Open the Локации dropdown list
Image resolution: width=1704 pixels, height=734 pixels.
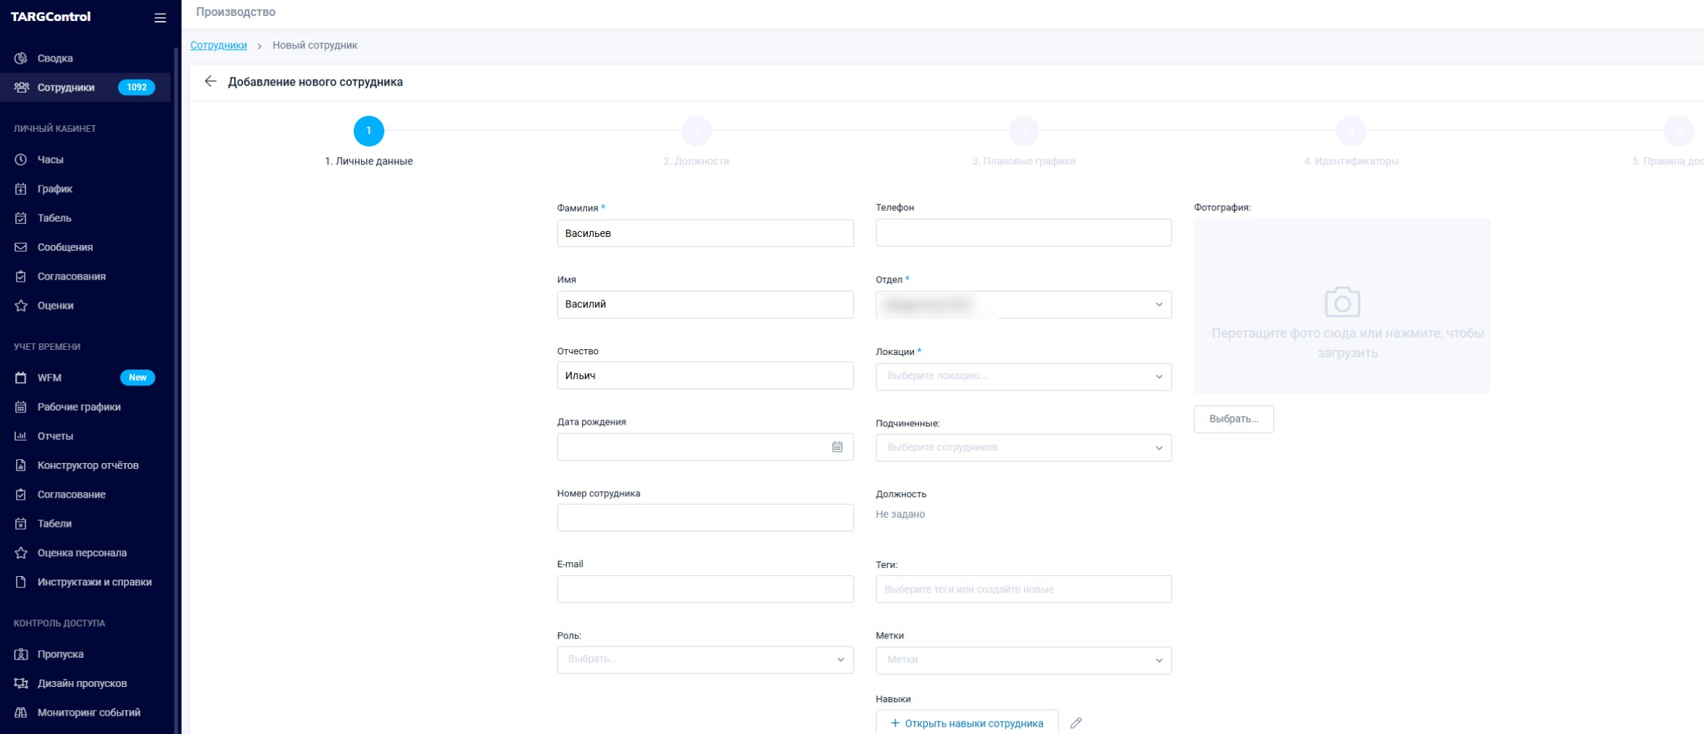pyautogui.click(x=1023, y=376)
